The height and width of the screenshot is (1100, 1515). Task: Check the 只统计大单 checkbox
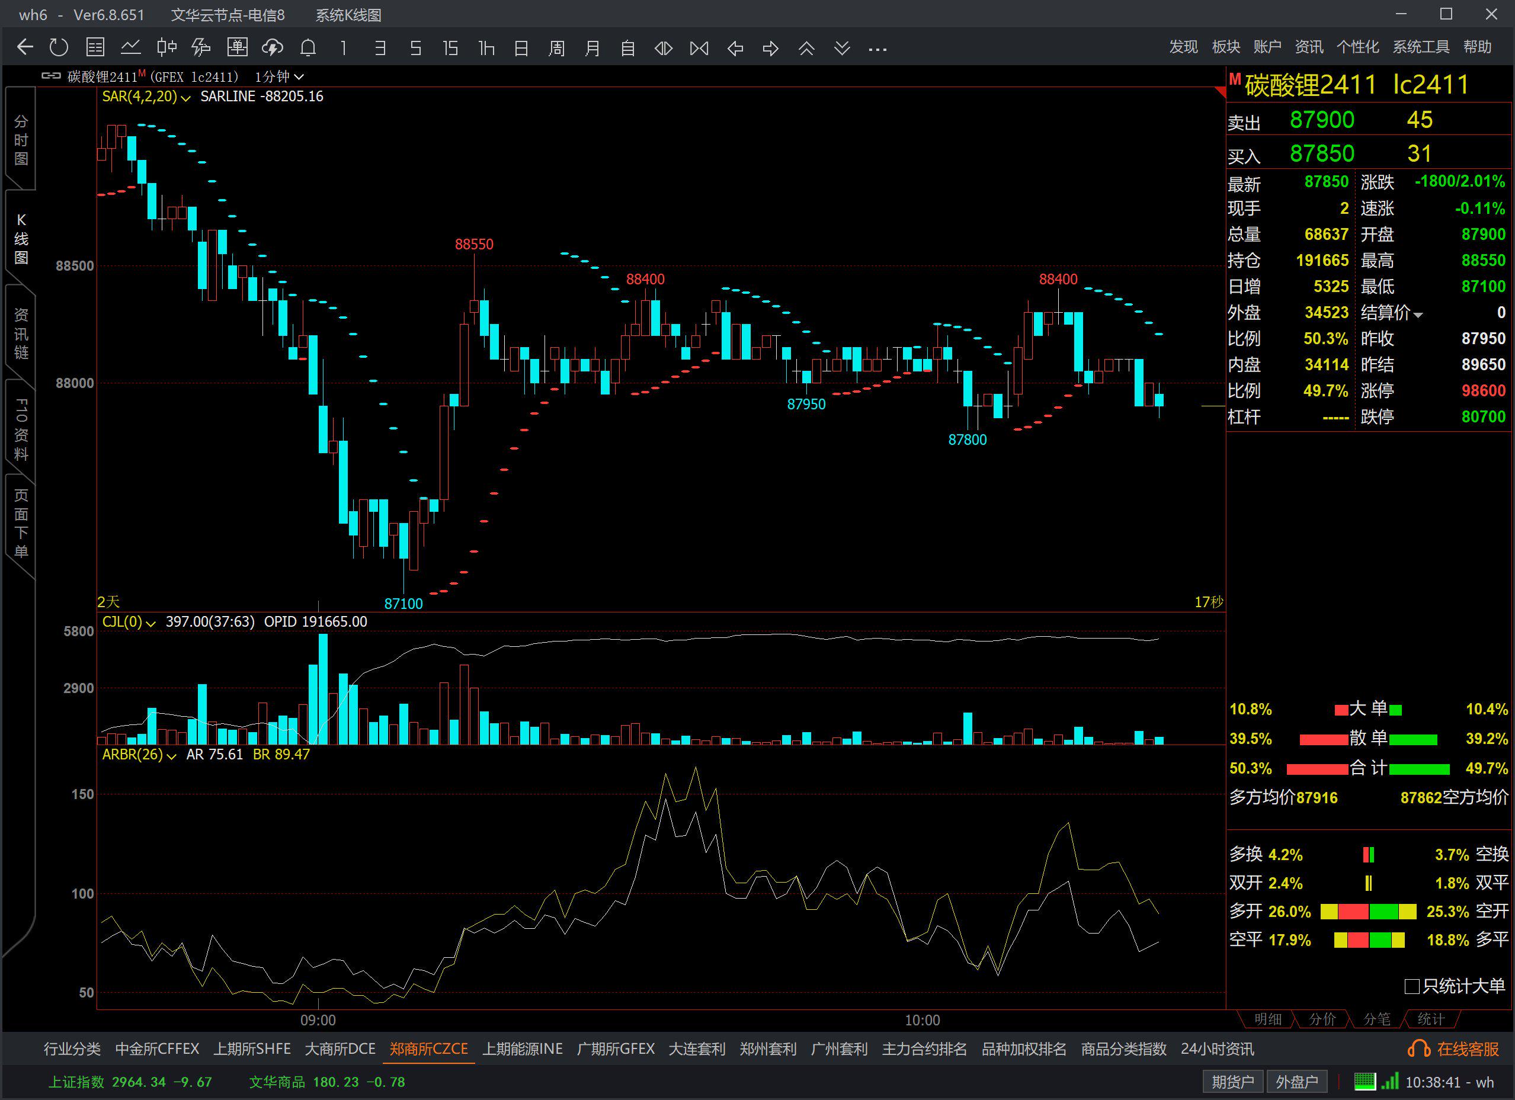1412,986
